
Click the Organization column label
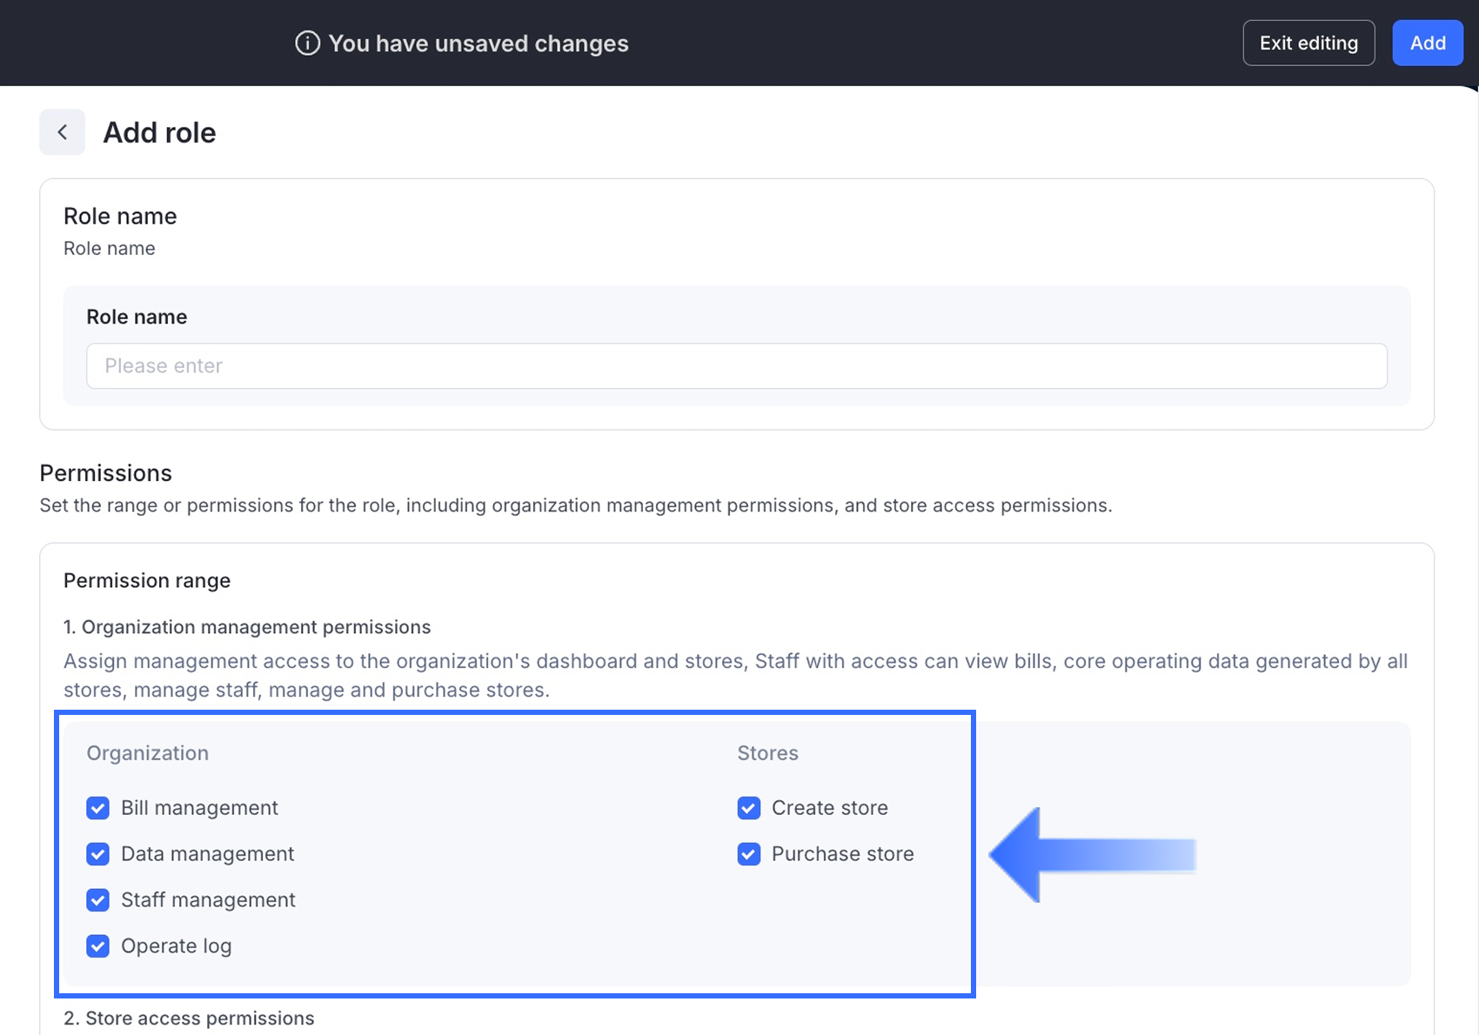click(x=148, y=753)
